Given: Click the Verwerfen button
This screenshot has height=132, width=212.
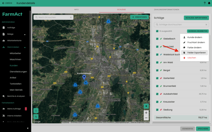Looking at the screenshot, I should click(x=187, y=129).
